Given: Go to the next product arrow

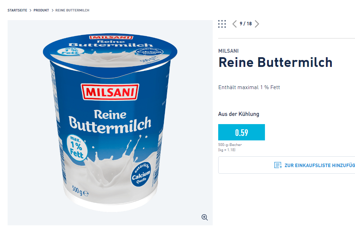Looking at the screenshot, I should point(257,24).
